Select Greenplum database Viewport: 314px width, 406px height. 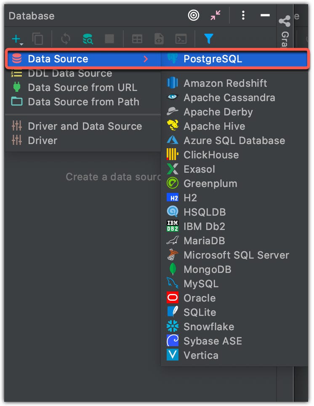pyautogui.click(x=234, y=184)
